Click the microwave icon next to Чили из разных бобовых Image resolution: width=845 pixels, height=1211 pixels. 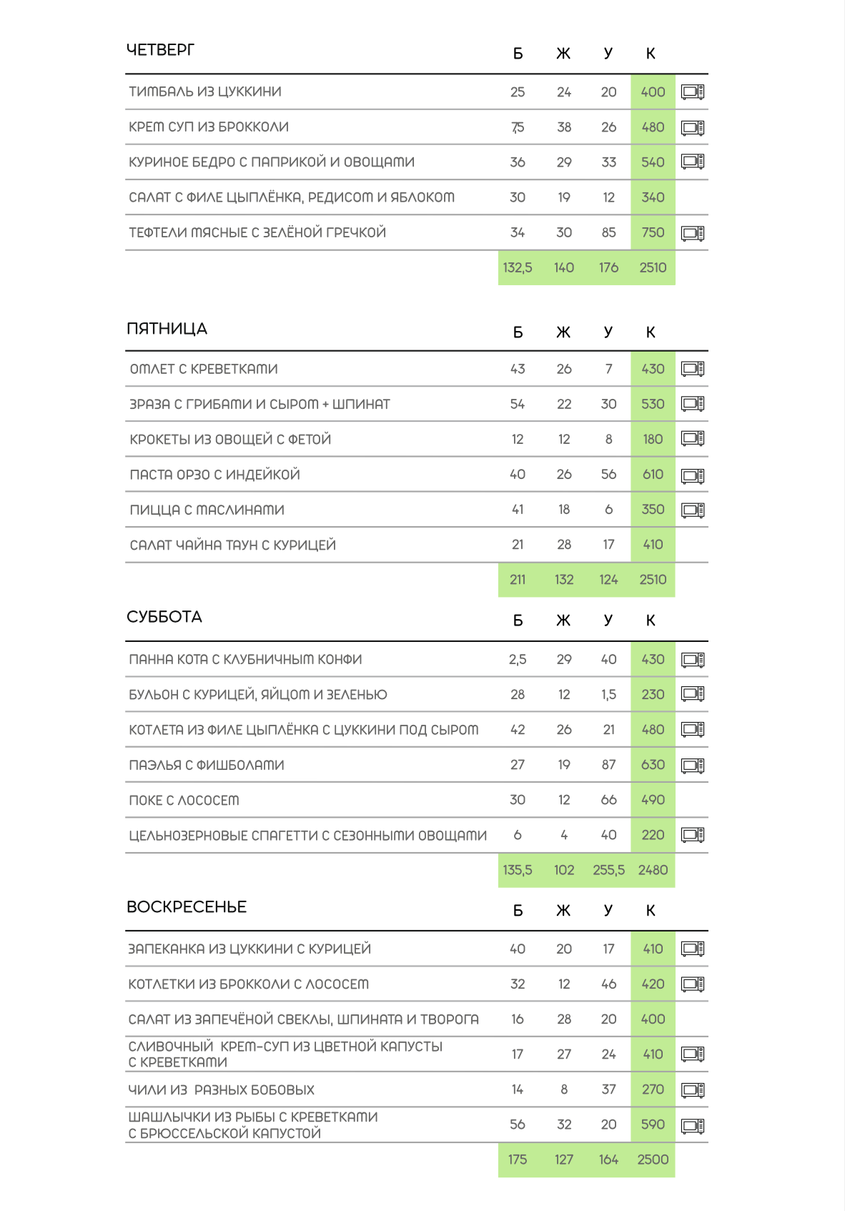pyautogui.click(x=693, y=1089)
